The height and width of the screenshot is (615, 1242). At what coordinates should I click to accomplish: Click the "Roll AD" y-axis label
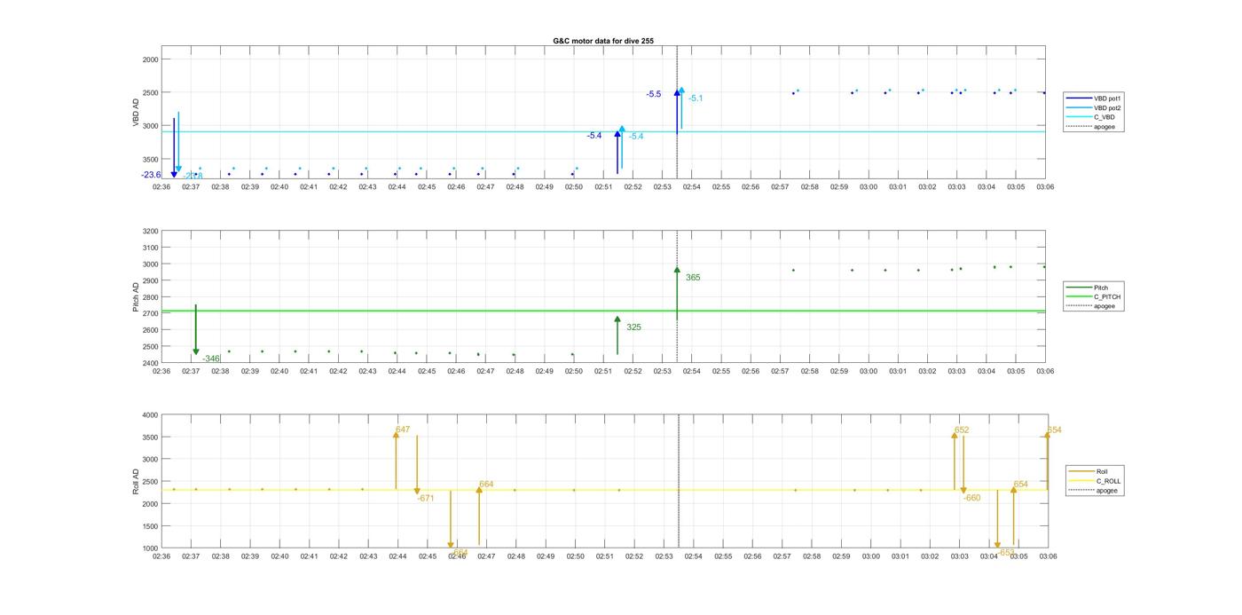[x=136, y=481]
